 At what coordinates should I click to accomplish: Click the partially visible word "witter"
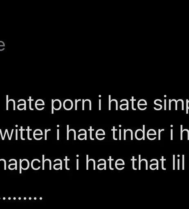[25, 132]
